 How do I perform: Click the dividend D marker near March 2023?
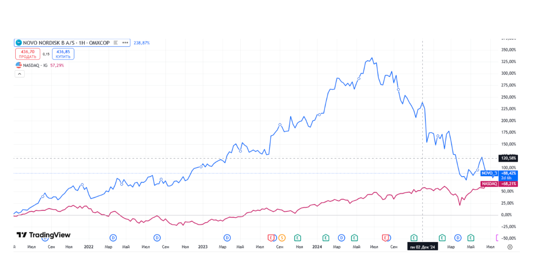point(227,238)
